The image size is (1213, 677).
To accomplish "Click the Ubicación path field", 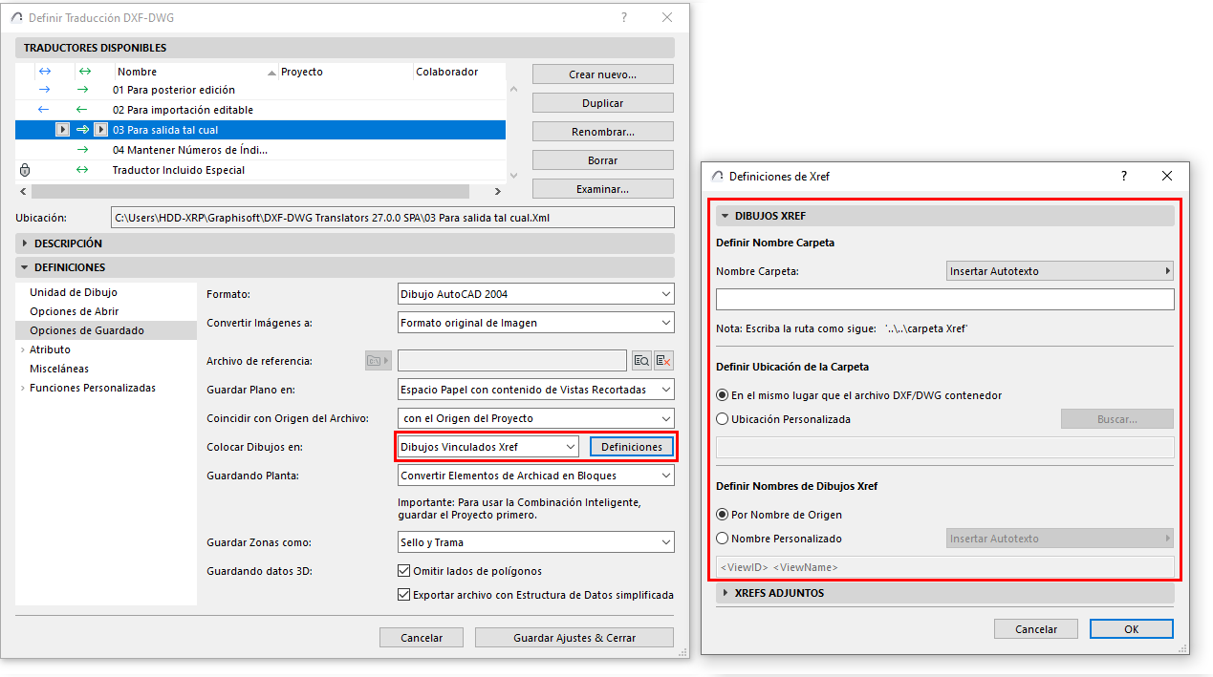I will tap(393, 218).
